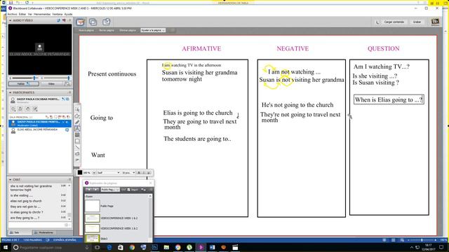
Task: Click the third page toolbar button
Action: [128, 30]
